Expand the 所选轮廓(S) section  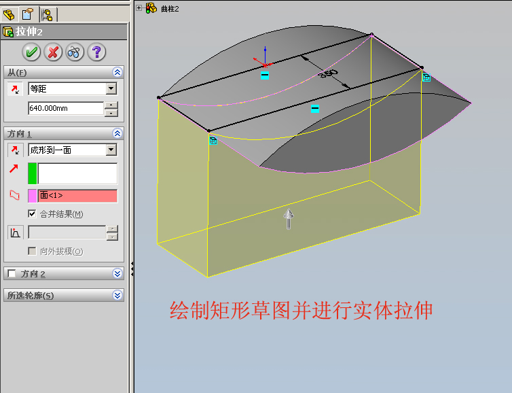[117, 295]
